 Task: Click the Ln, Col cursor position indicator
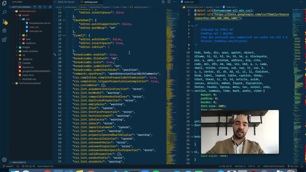tap(225, 166)
